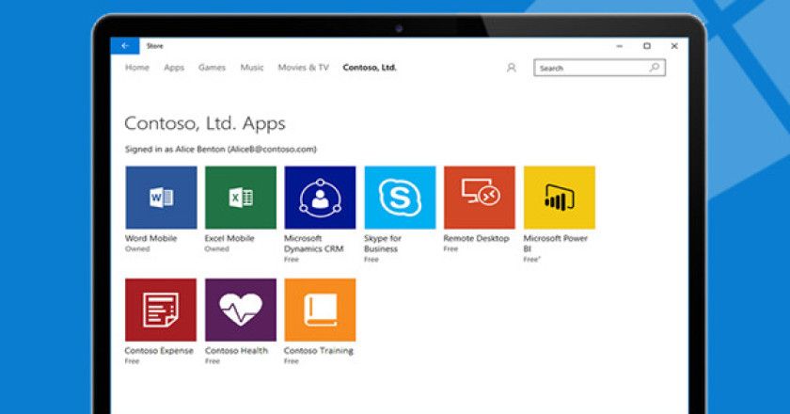The height and width of the screenshot is (414, 790).
Task: Click the Store window title
Action: [x=154, y=46]
